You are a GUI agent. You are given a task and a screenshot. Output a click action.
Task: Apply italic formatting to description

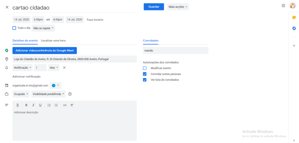coord(33,105)
